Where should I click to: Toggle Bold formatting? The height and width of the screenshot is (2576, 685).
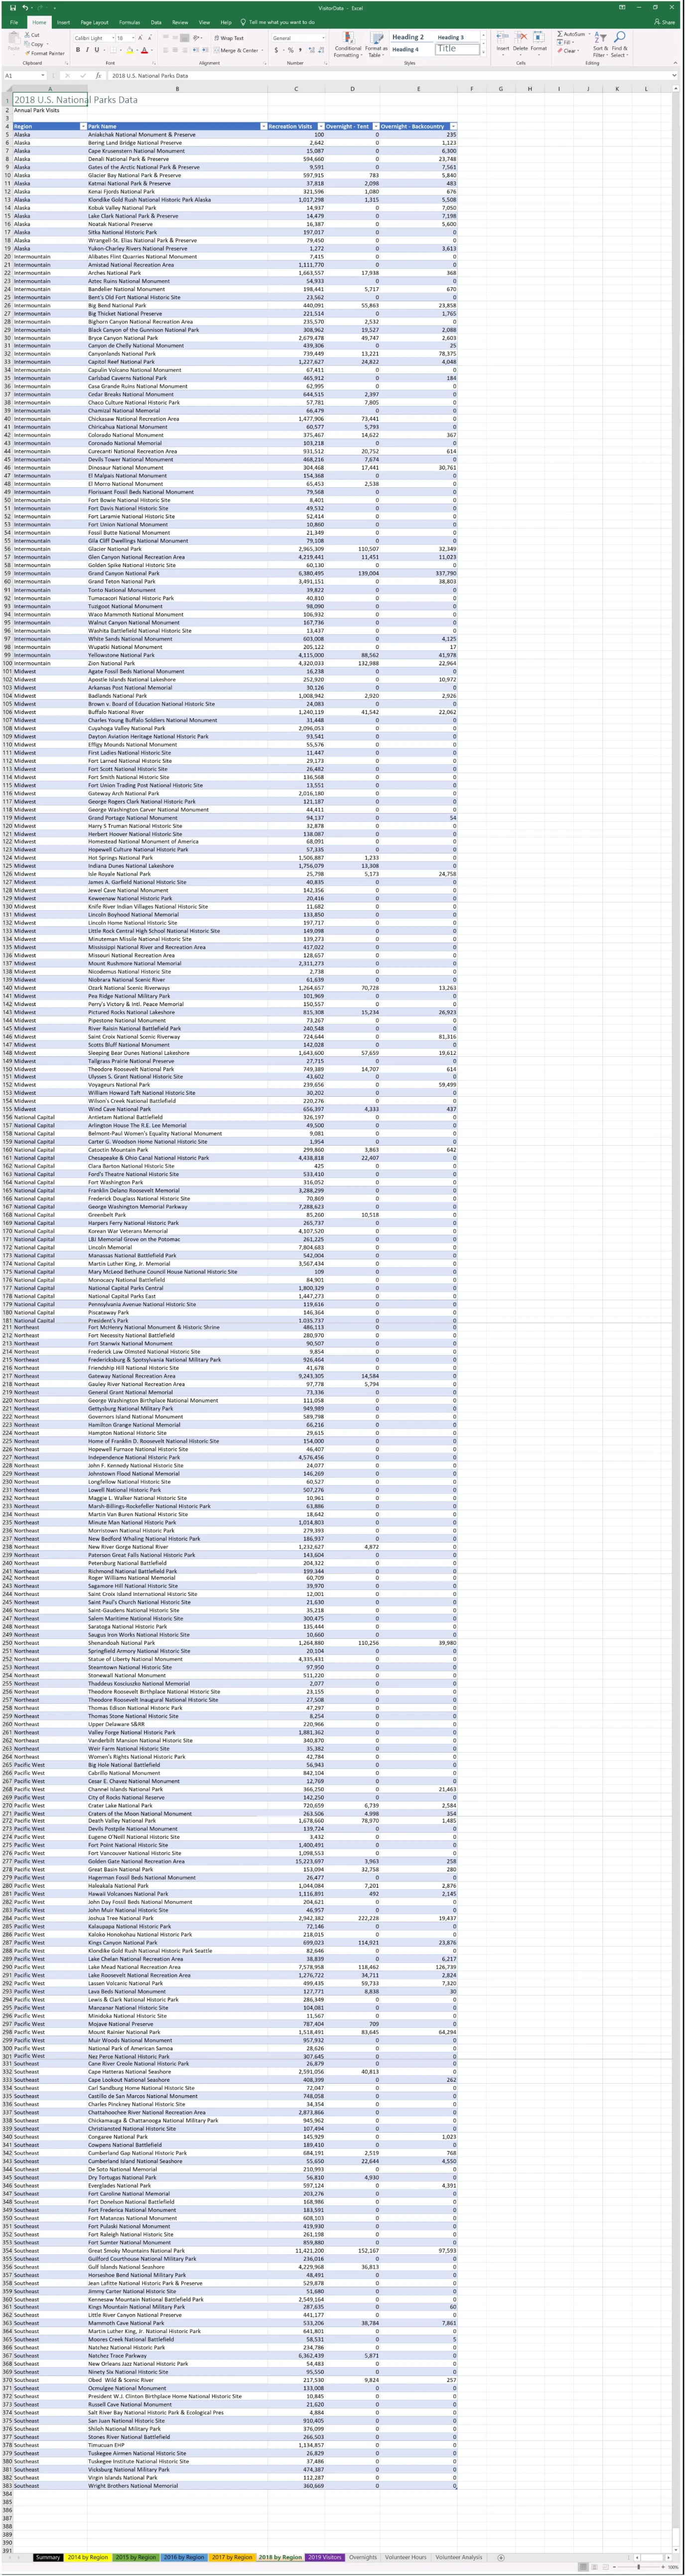coord(78,50)
